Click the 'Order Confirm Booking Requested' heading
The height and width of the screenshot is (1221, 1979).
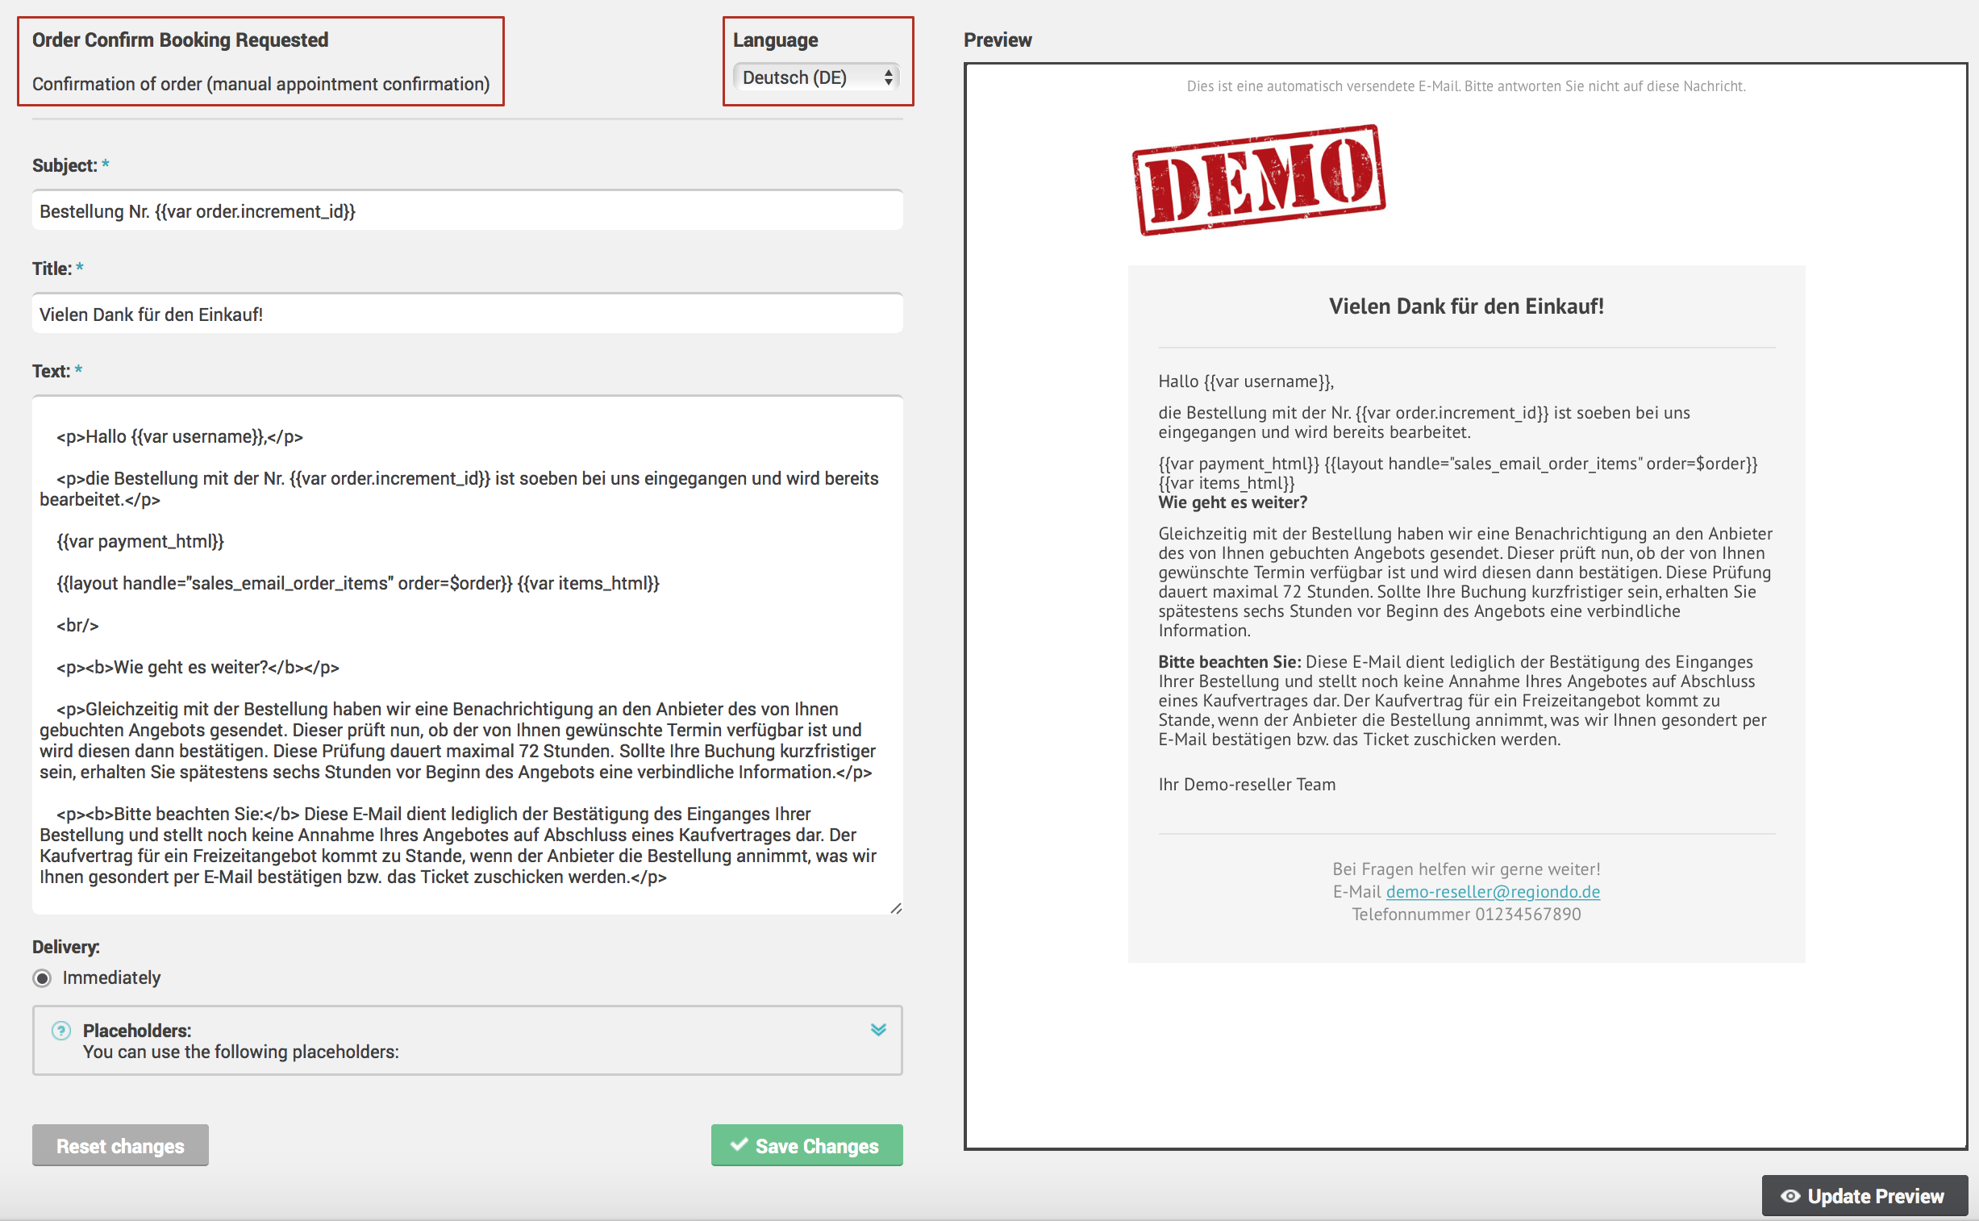tap(180, 40)
